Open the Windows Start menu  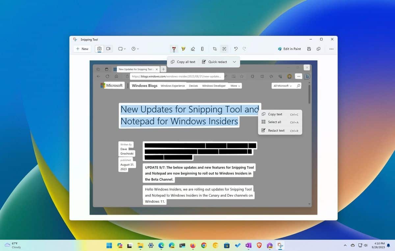coord(109,246)
